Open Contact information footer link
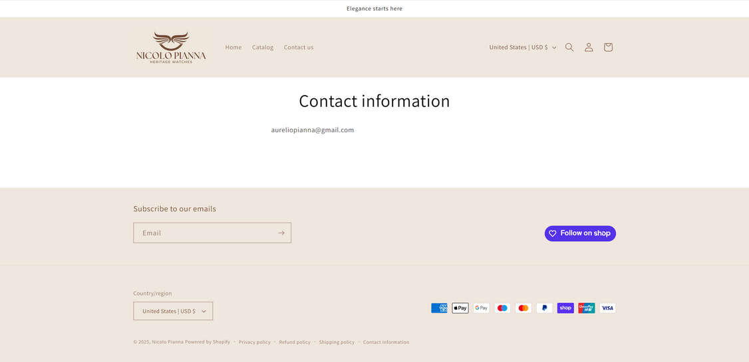 coord(386,342)
